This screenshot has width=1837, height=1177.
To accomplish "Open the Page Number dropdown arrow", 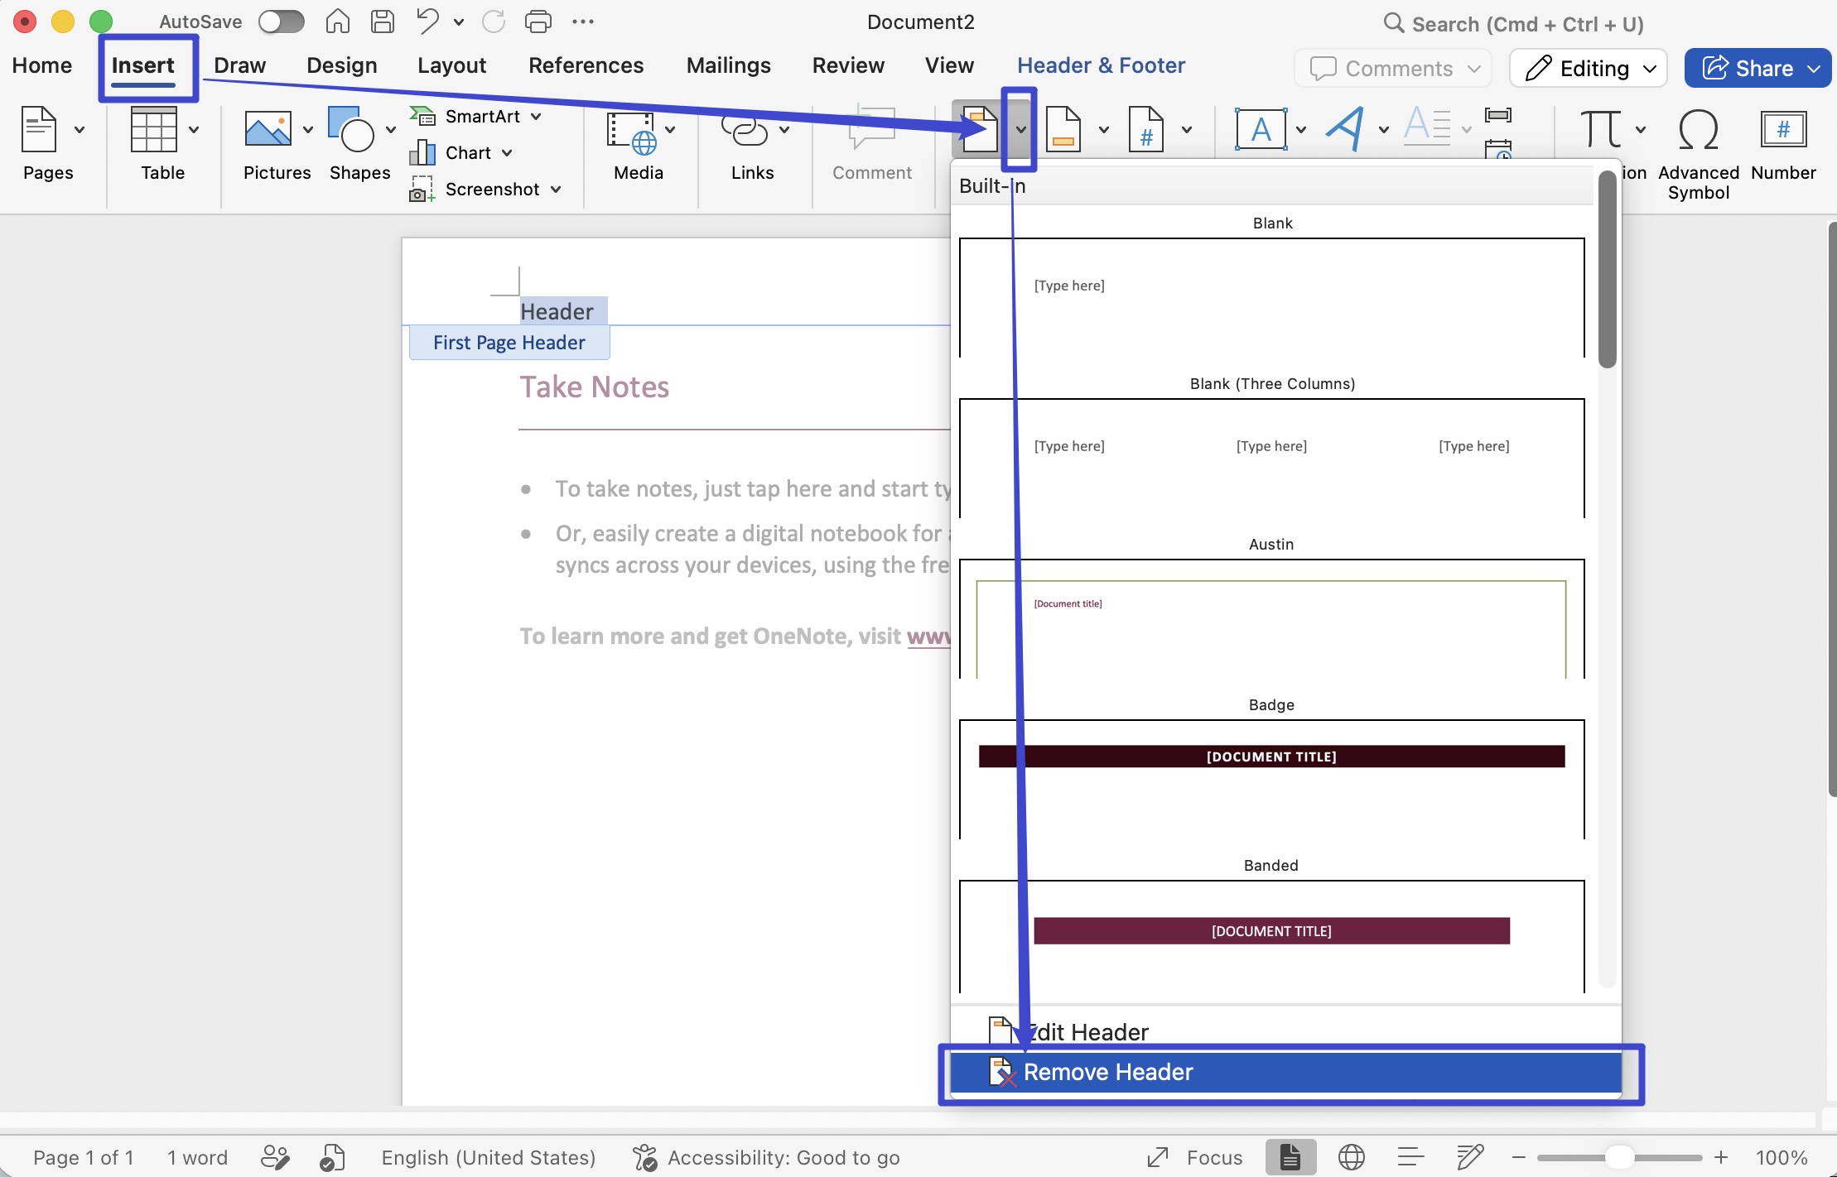I will 1187,130.
